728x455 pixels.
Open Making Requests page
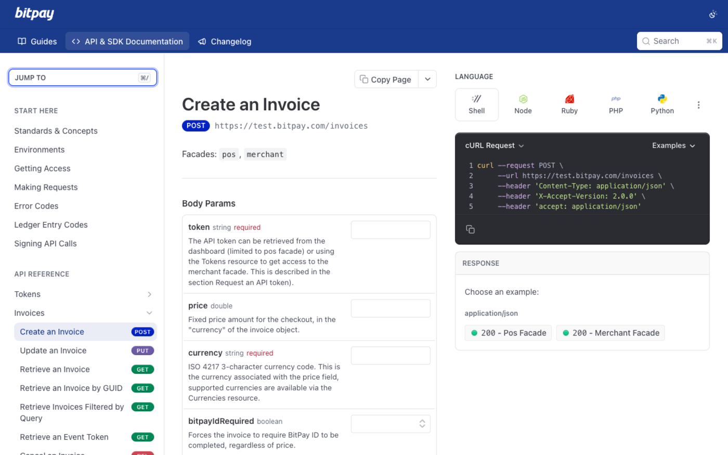point(46,187)
